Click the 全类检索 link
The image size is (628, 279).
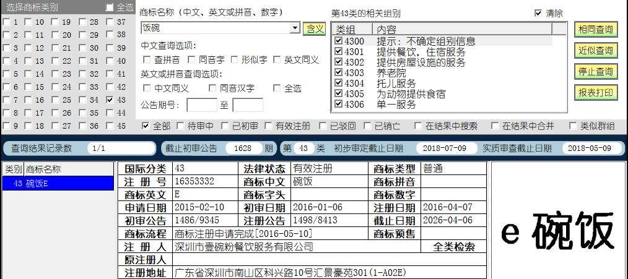pyautogui.click(x=455, y=247)
